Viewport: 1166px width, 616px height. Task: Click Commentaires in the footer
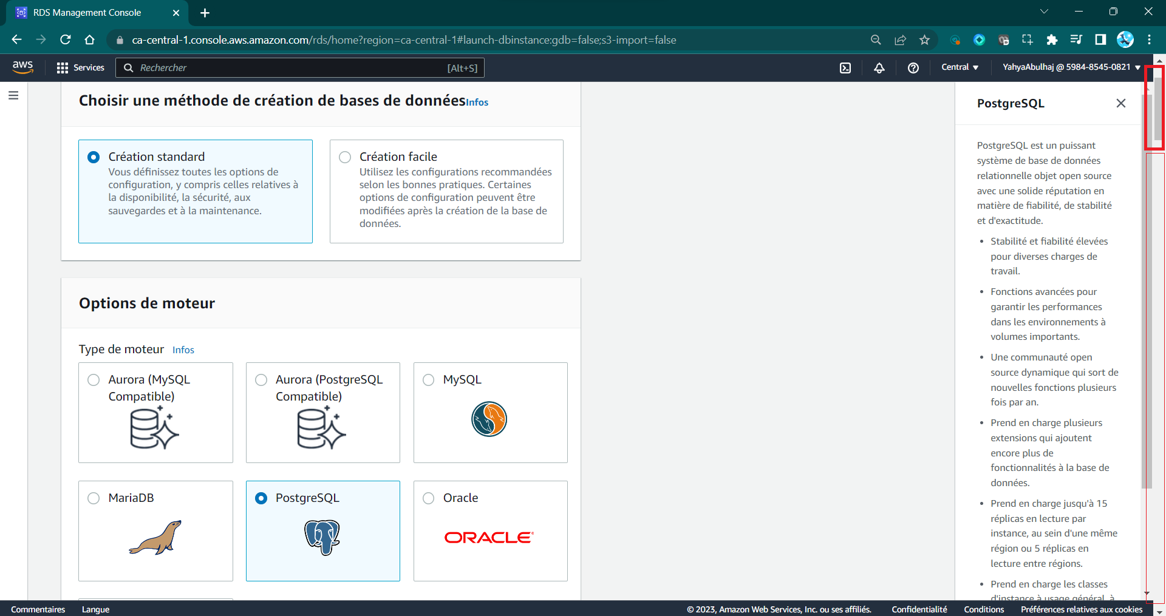(x=38, y=609)
